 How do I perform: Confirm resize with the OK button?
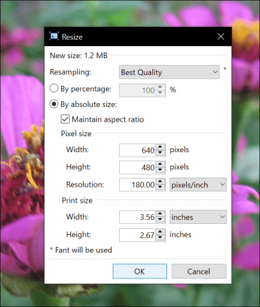(140, 271)
